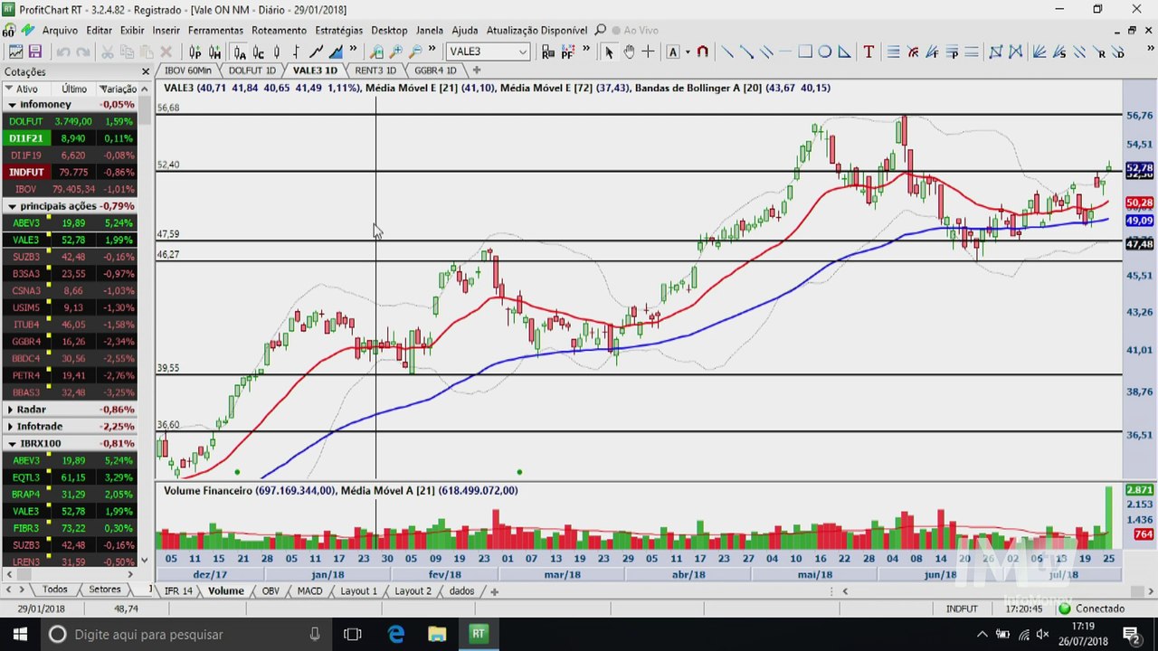The image size is (1158, 651).
Task: Select the parallel channel lines tool
Action: click(765, 52)
